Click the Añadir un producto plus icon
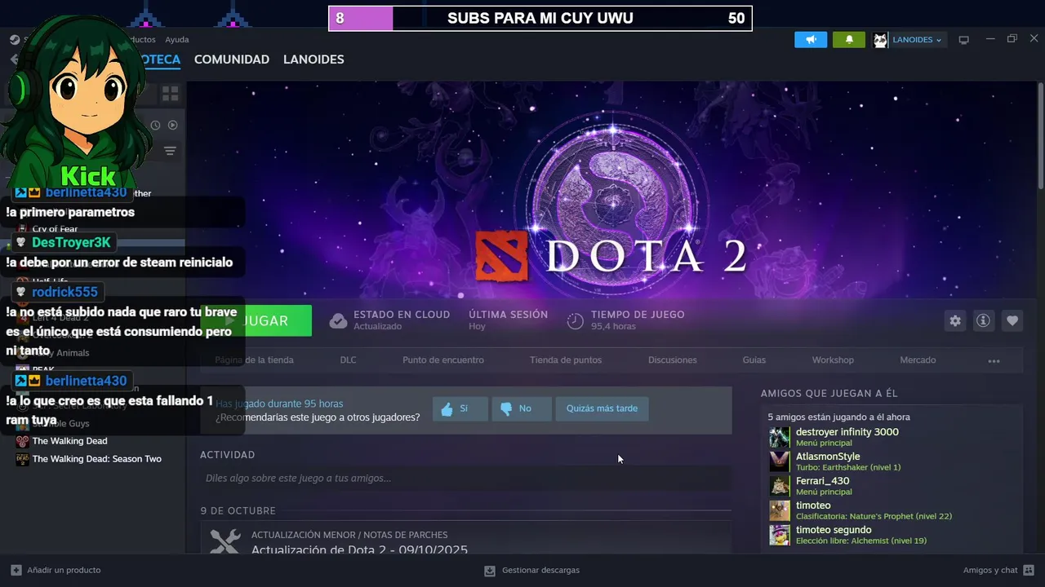1045x587 pixels. pos(16,570)
